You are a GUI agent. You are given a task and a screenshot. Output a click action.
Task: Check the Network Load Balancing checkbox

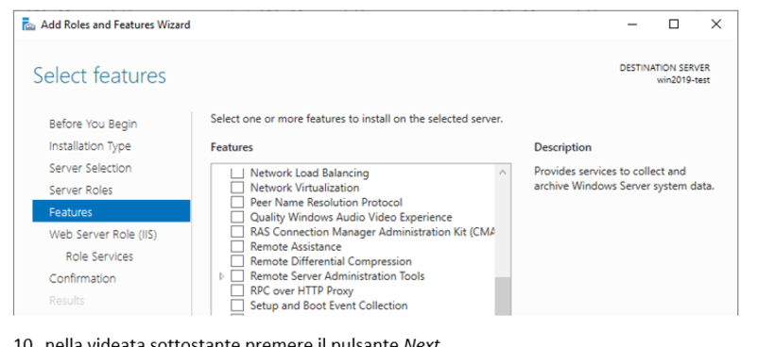pyautogui.click(x=238, y=173)
